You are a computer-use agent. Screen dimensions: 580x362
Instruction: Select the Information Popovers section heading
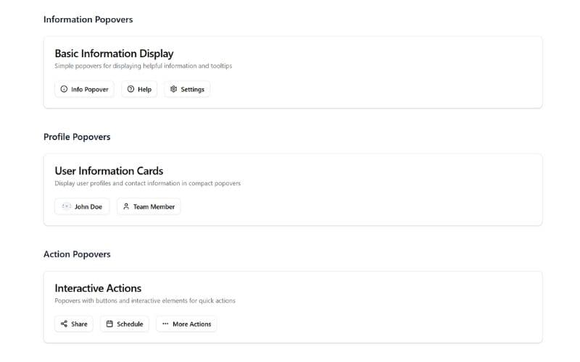coord(88,20)
